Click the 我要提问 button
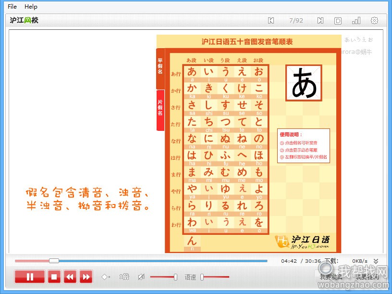Screen dimensions: 392x294 click(367, 277)
